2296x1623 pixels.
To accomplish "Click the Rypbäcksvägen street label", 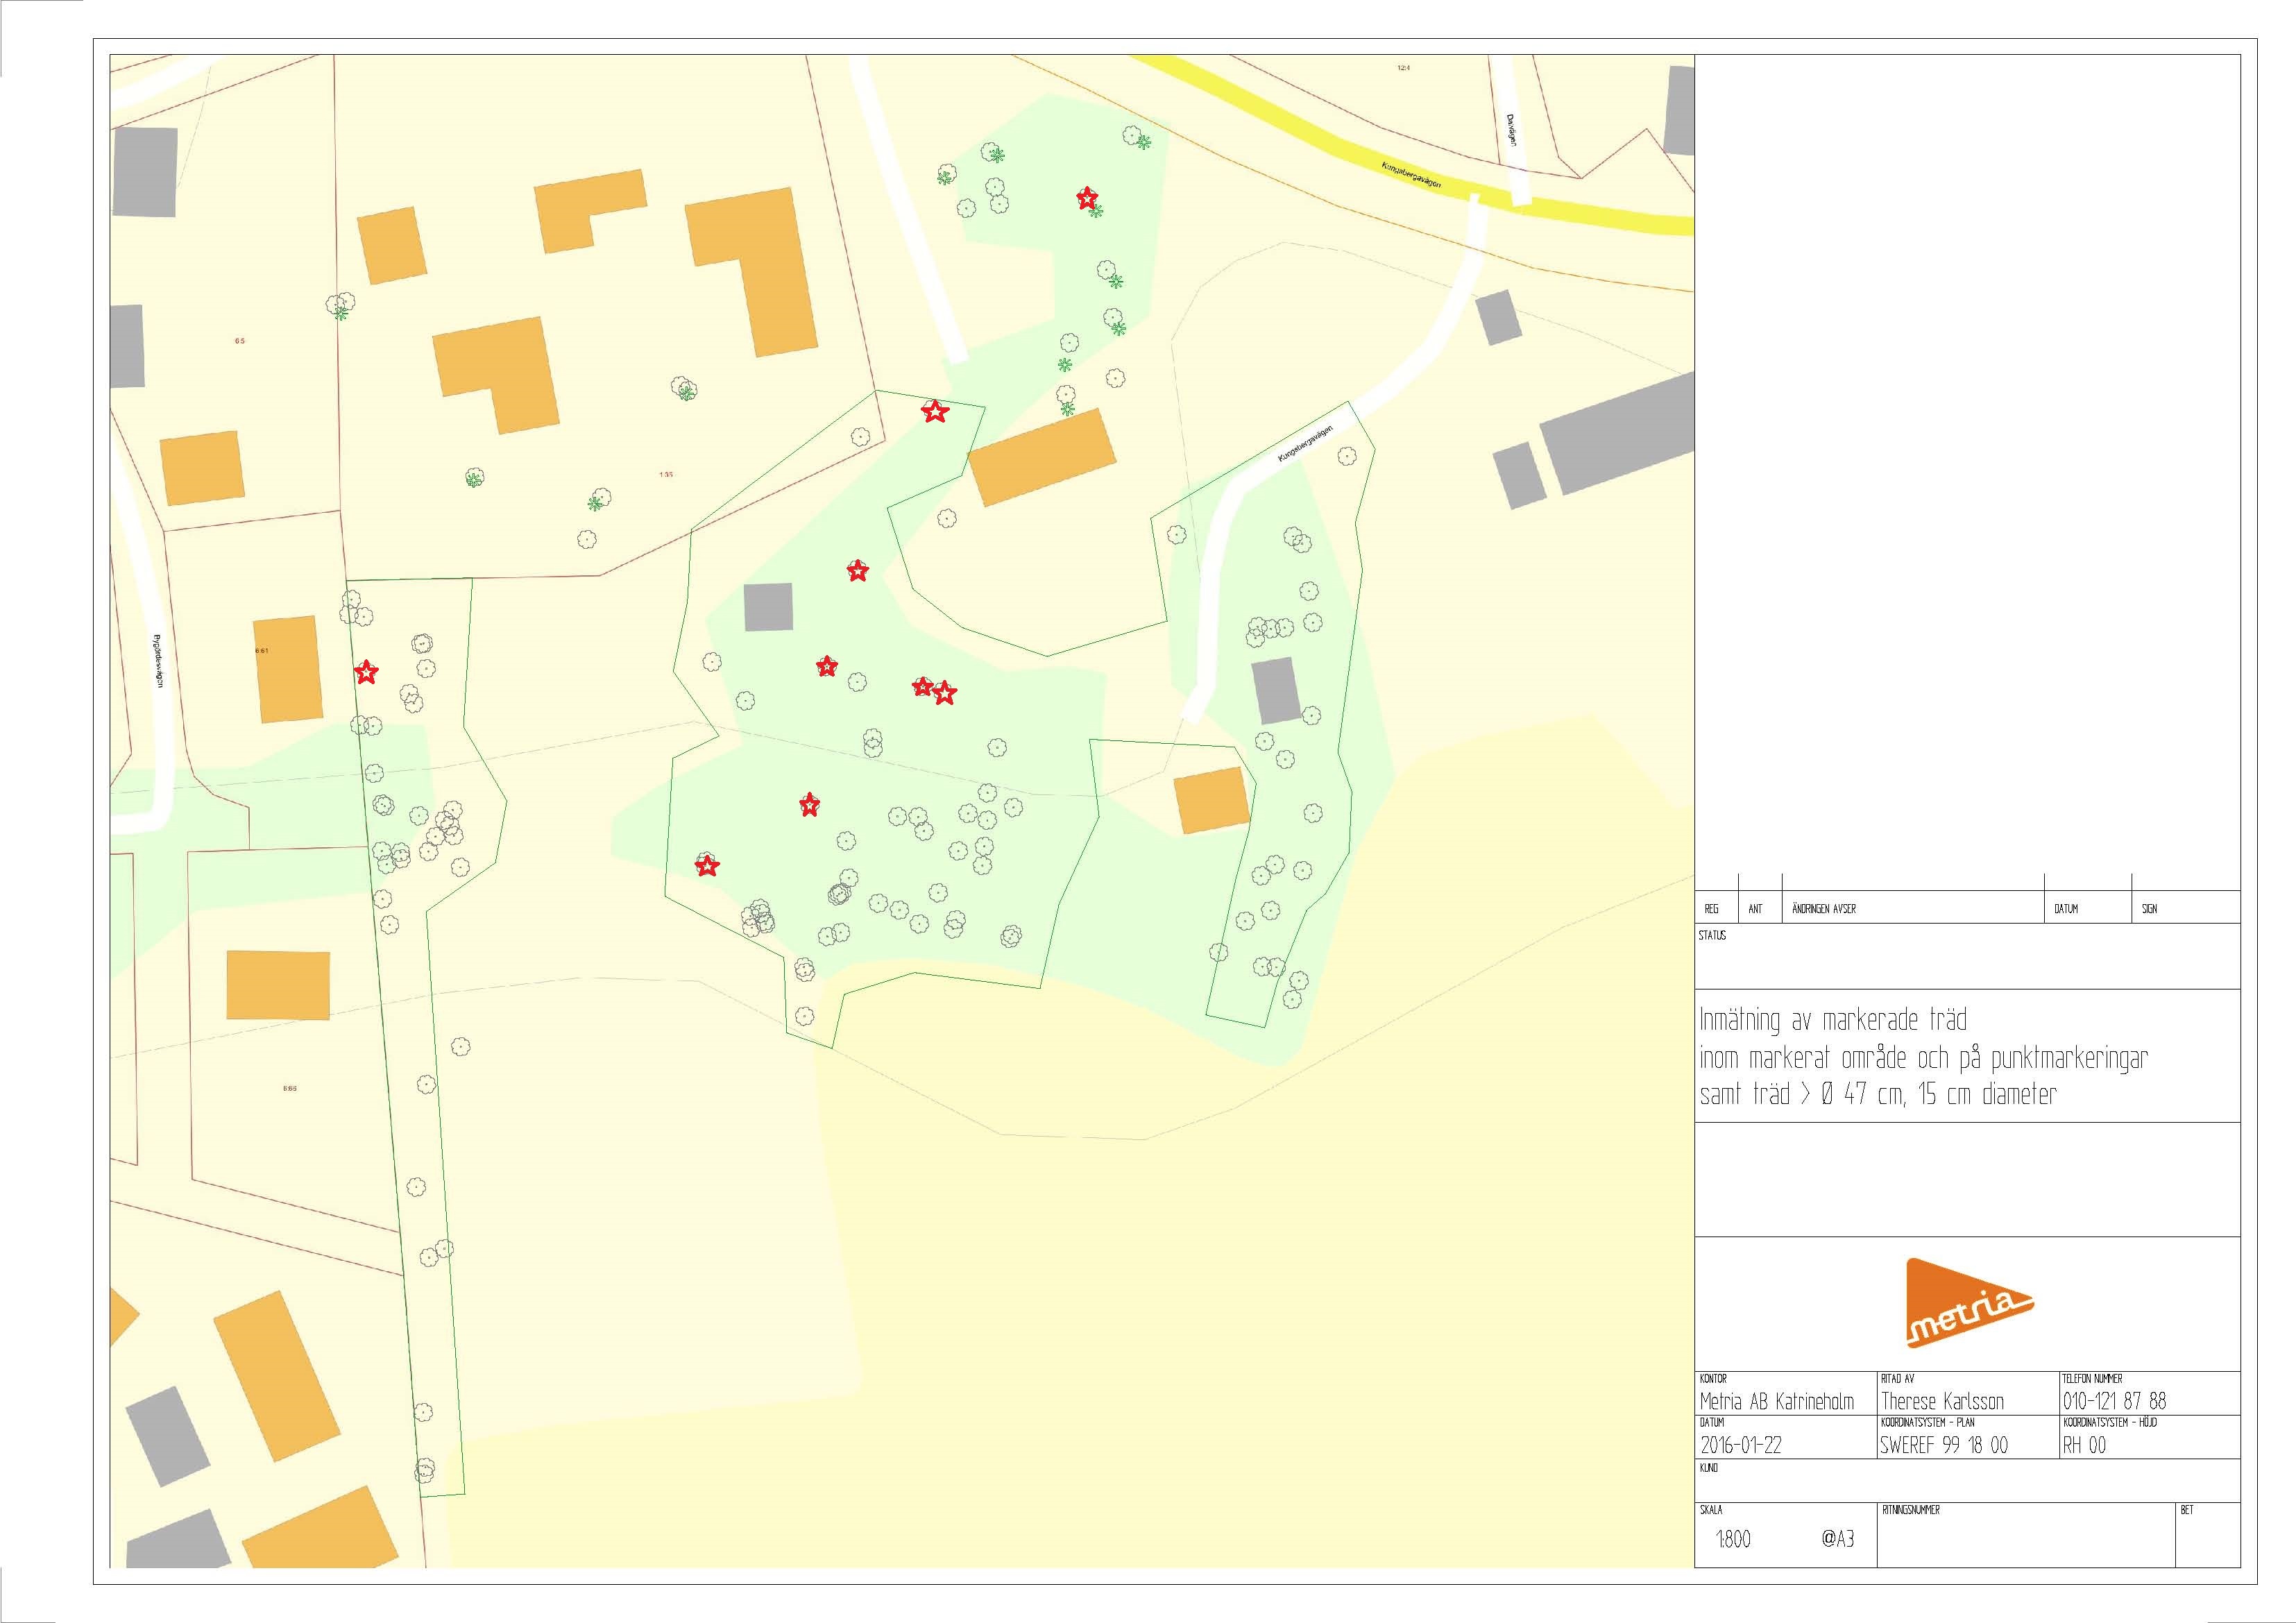I will [x=157, y=661].
